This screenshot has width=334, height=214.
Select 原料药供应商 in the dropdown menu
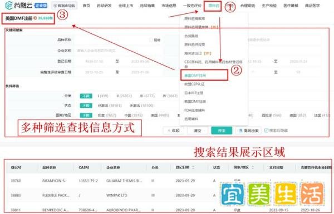pyautogui.click(x=194, y=44)
